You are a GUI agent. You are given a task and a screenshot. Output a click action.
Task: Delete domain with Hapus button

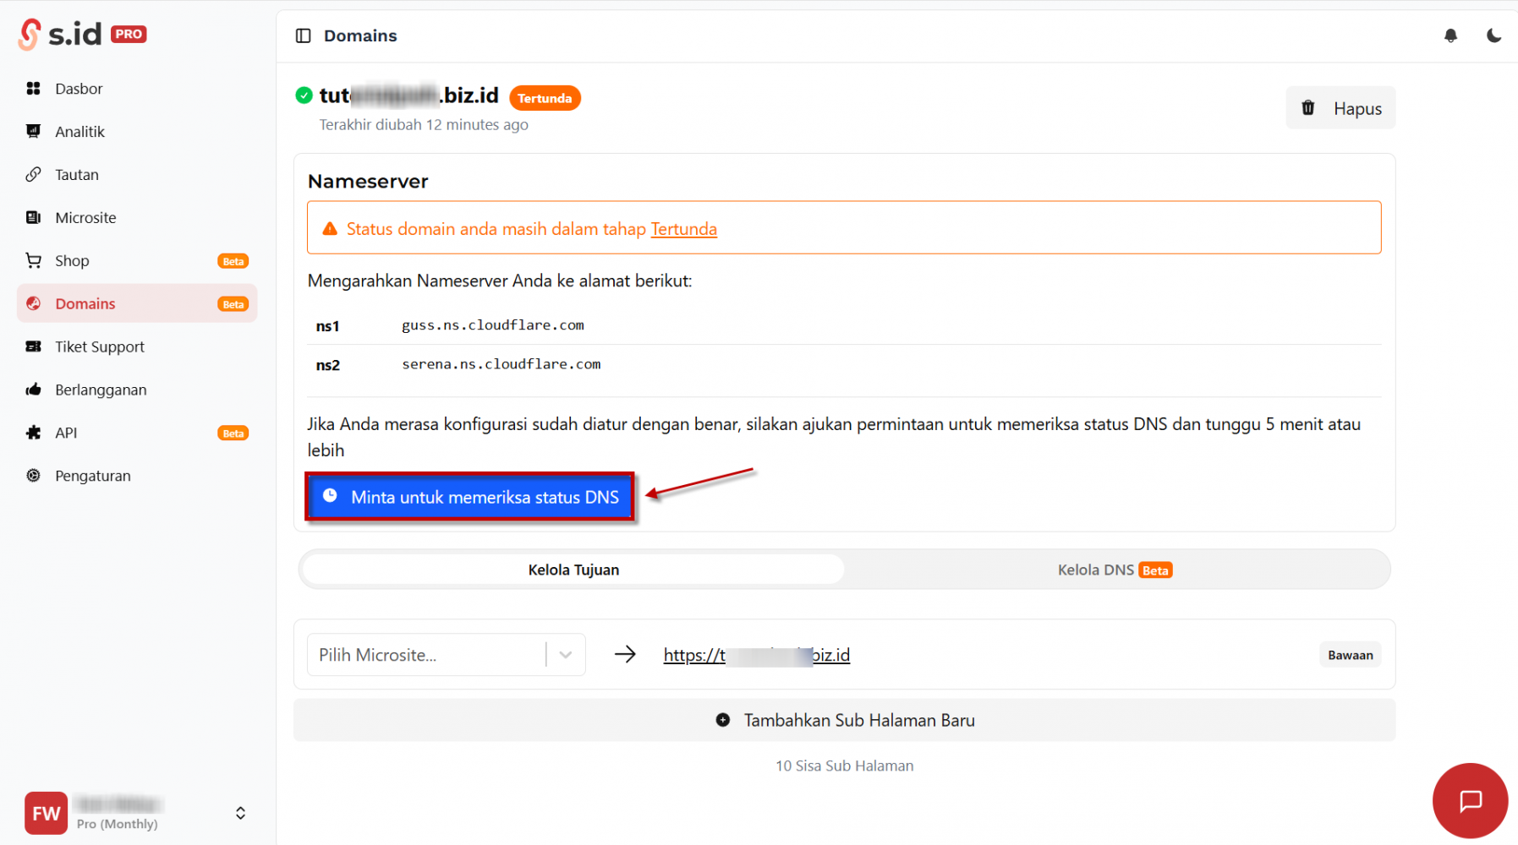1340,108
